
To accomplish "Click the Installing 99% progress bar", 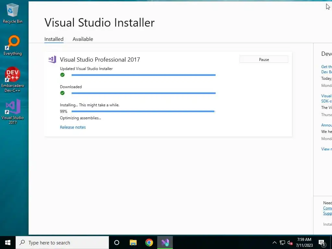I will click(x=144, y=112).
